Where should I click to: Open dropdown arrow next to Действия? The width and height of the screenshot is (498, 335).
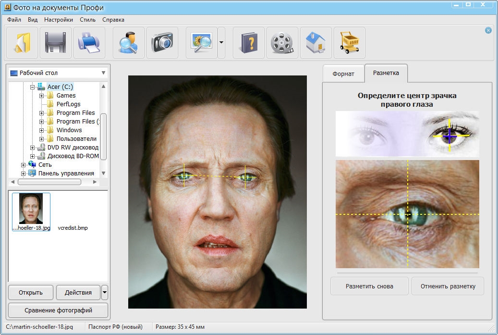click(105, 292)
